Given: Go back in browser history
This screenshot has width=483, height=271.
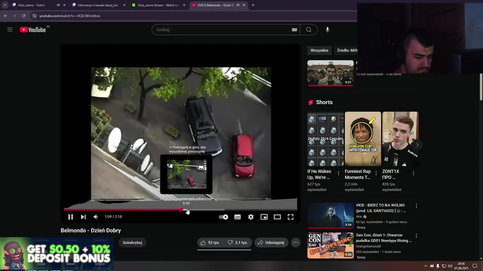Looking at the screenshot, I should click(5, 16).
